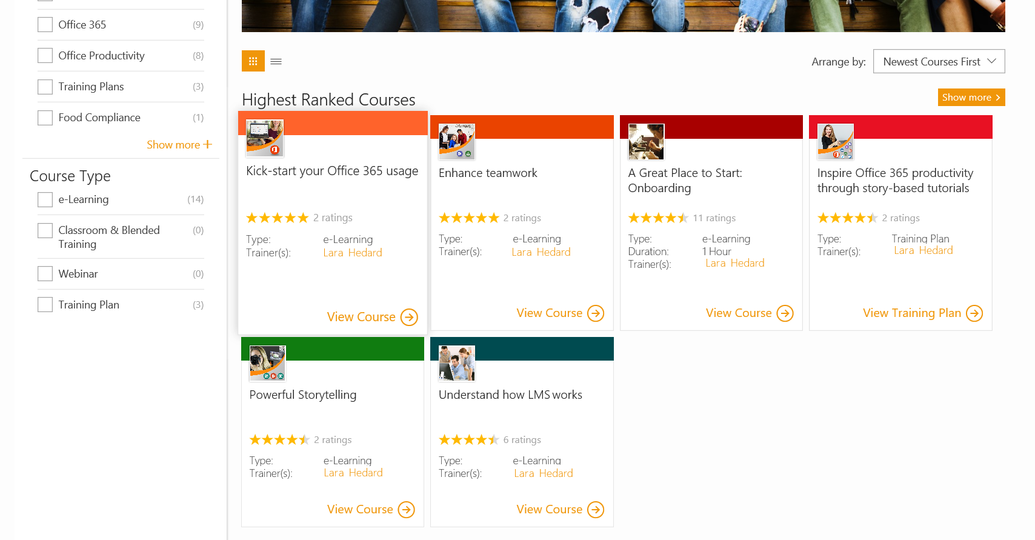Click orange Show more button for ranked courses
Image resolution: width=1035 pixels, height=540 pixels.
coord(971,97)
